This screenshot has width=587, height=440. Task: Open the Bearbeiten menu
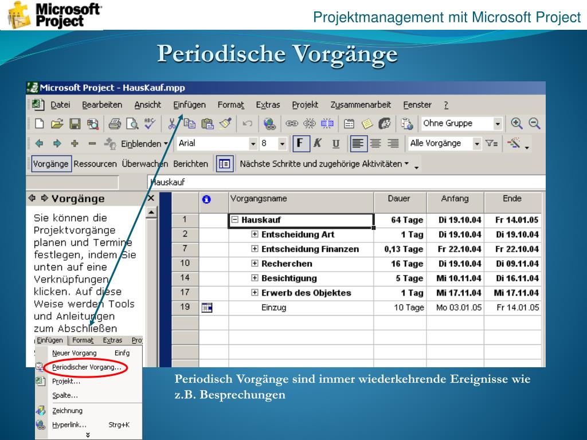point(102,105)
